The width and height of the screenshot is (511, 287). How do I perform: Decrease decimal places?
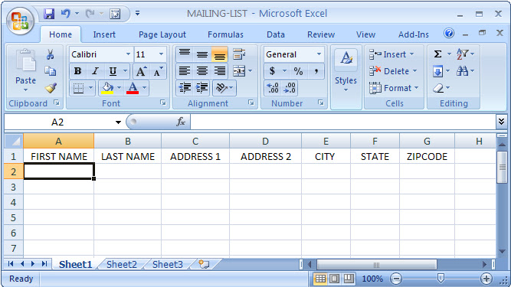point(290,88)
